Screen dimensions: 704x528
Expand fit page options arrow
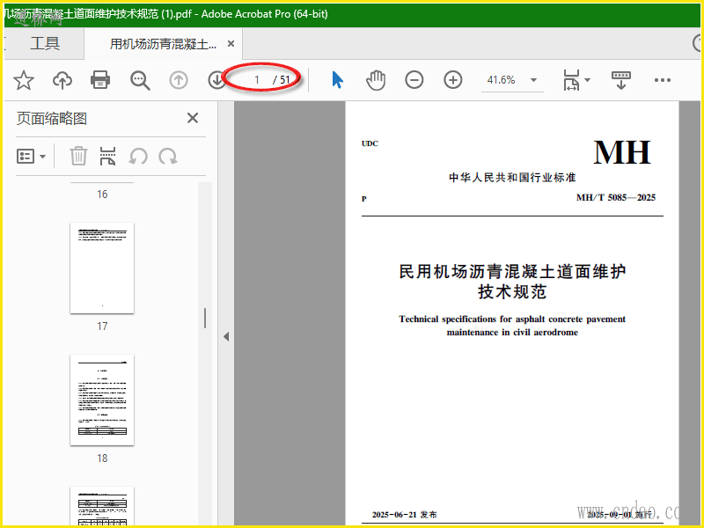pos(587,80)
